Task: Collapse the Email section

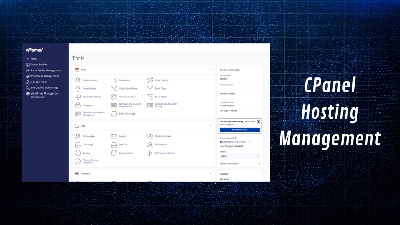Action: click(210, 70)
